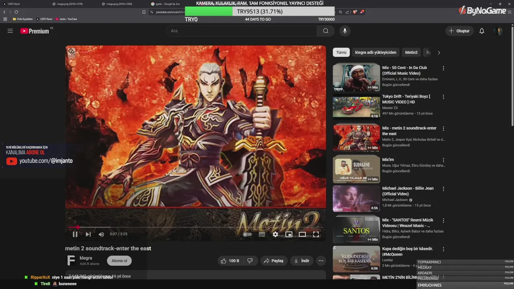
Task: Click the search magnifier button
Action: (326, 31)
